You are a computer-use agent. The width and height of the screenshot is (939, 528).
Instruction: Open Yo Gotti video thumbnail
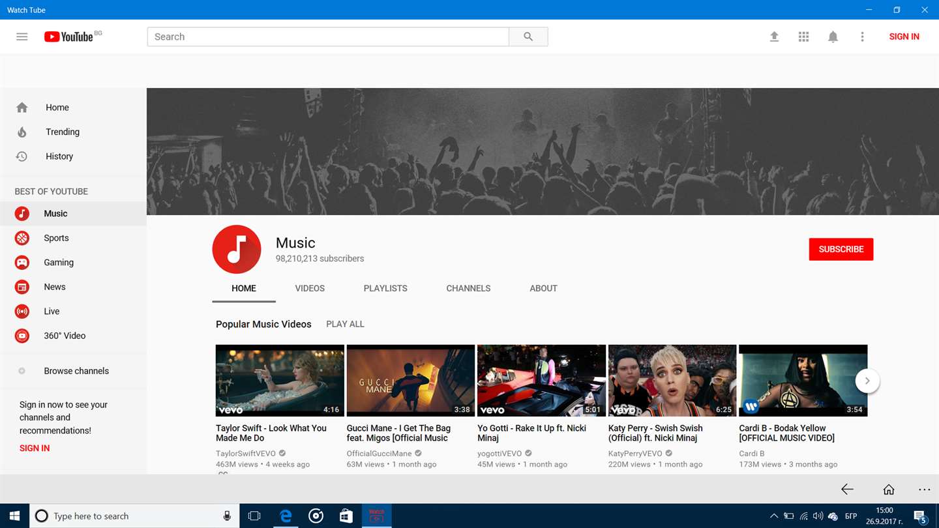tap(541, 381)
